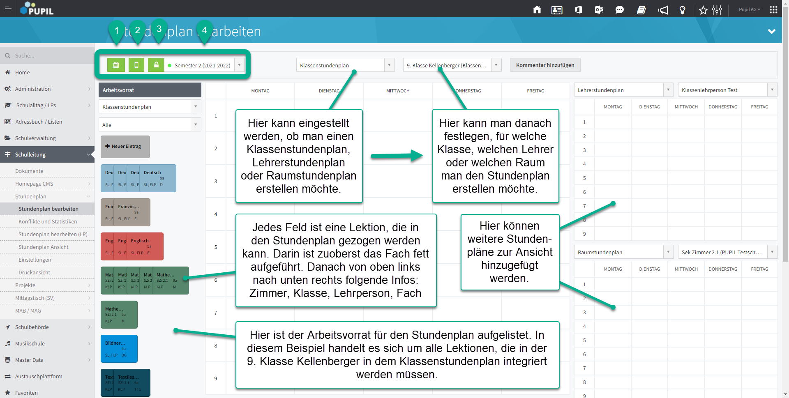Image resolution: width=789 pixels, height=398 pixels.
Task: Open the apps grid icon
Action: (773, 9)
